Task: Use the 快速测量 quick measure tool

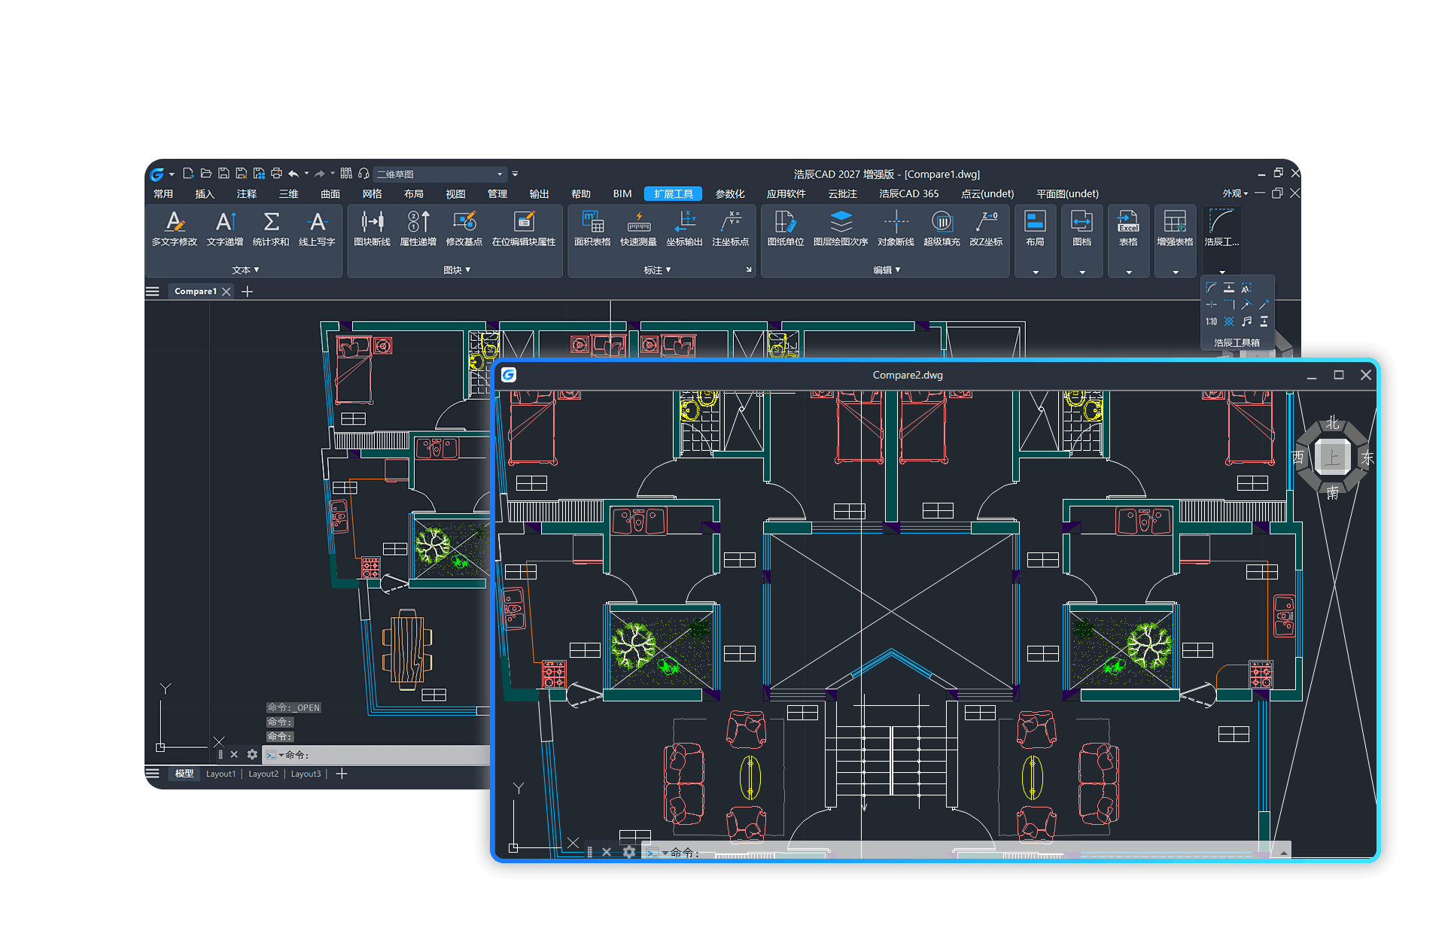Action: (x=639, y=229)
